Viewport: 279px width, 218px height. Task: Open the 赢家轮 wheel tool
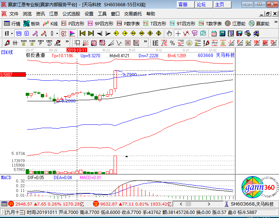point(259,23)
